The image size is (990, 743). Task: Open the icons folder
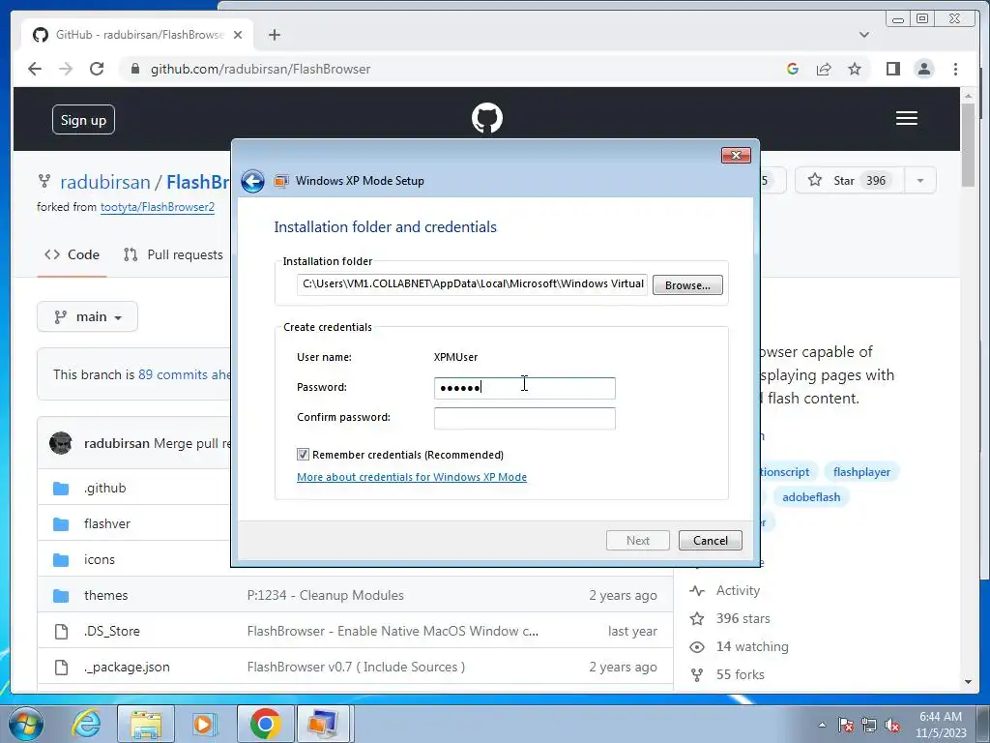point(100,559)
